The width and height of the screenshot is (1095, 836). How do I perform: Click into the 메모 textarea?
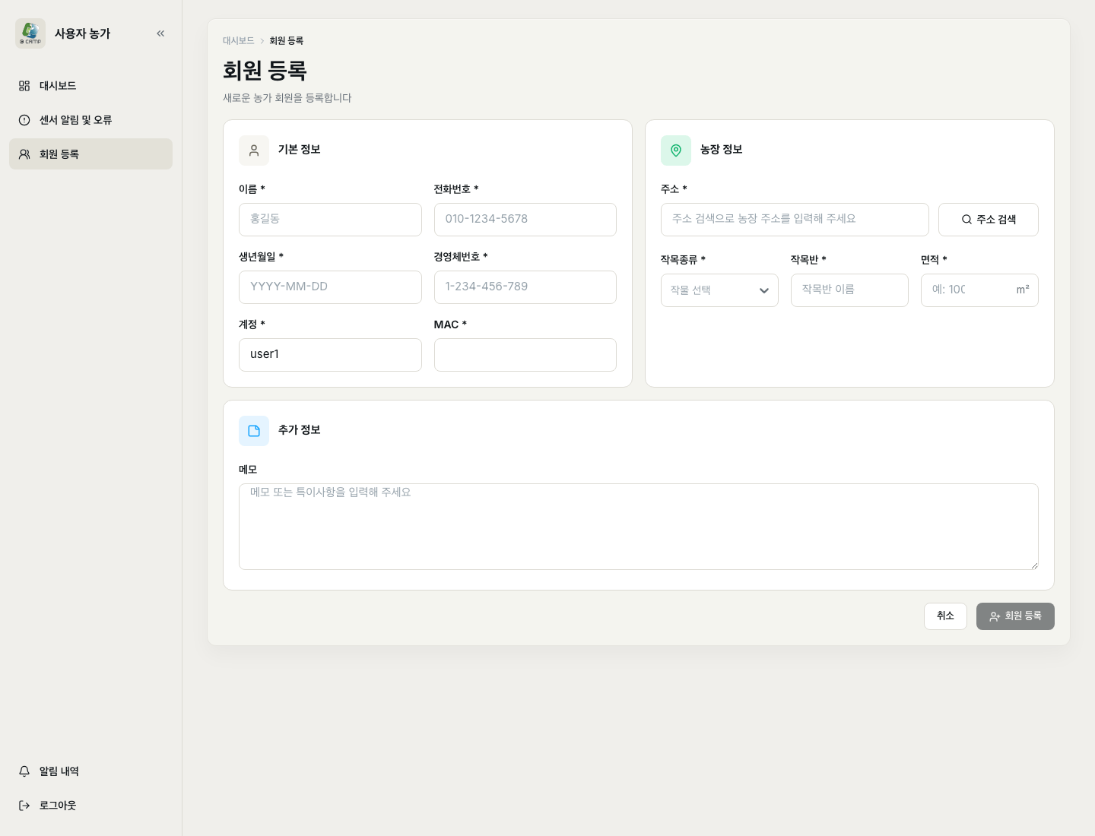pyautogui.click(x=639, y=527)
